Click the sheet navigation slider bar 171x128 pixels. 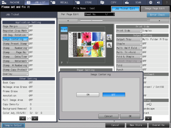pos(114,20)
